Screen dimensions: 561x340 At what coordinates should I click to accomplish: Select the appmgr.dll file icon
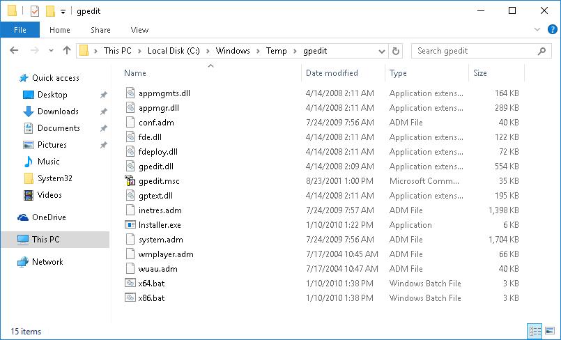click(x=130, y=107)
